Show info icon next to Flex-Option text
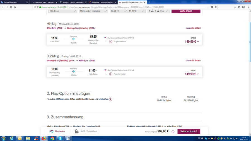Screen dimensions: 251x141 click(x=111, y=99)
